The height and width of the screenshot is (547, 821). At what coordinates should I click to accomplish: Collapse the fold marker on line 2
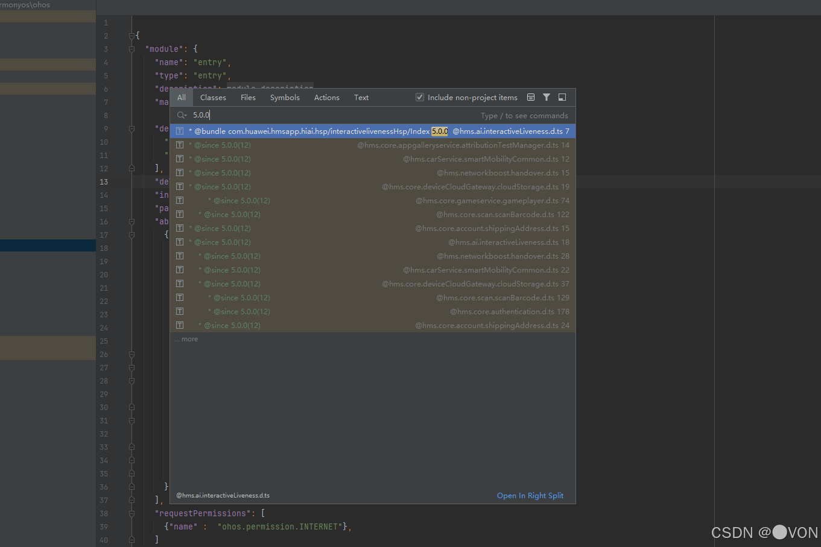[132, 36]
